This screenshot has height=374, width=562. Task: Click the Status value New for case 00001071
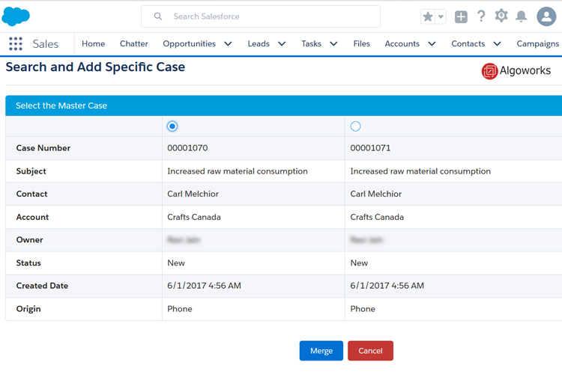coord(359,263)
